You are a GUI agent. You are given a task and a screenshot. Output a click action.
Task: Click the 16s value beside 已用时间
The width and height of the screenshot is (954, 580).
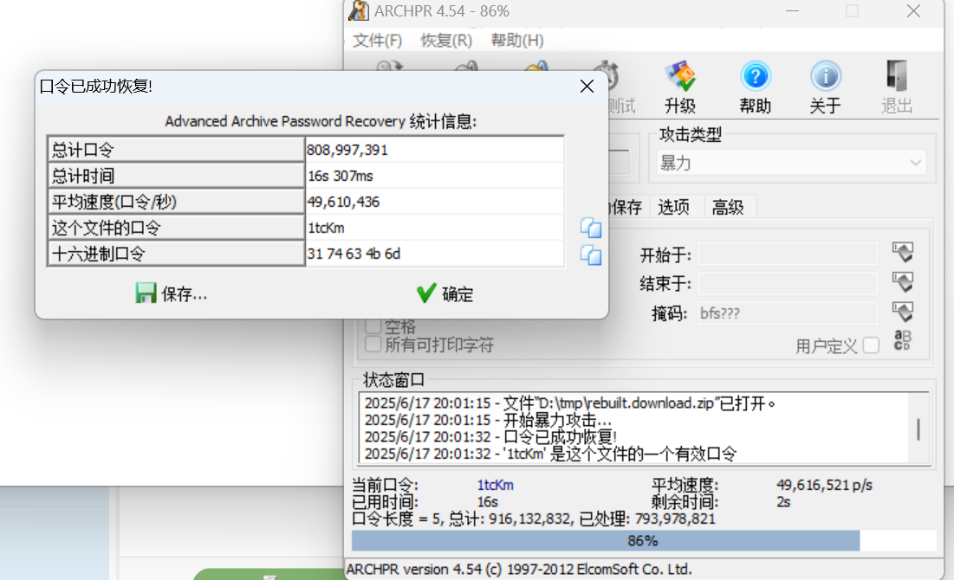tap(487, 502)
